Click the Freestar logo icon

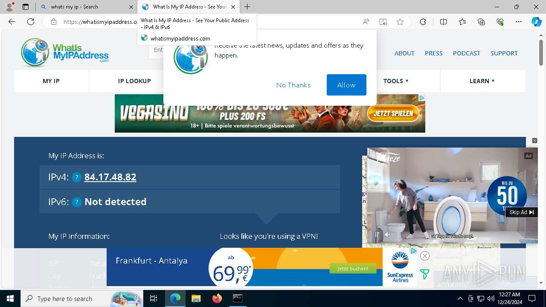424,274
